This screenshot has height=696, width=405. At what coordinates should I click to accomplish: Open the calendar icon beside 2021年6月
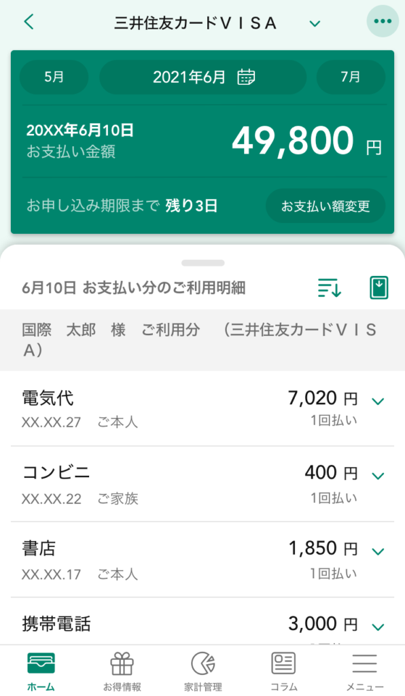[x=246, y=77]
